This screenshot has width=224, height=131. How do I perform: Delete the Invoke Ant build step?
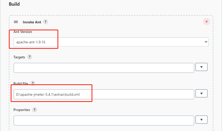coord(207,22)
